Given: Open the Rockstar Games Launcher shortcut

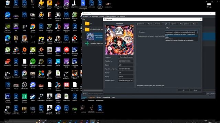Looking at the screenshot, I should 49,5.
